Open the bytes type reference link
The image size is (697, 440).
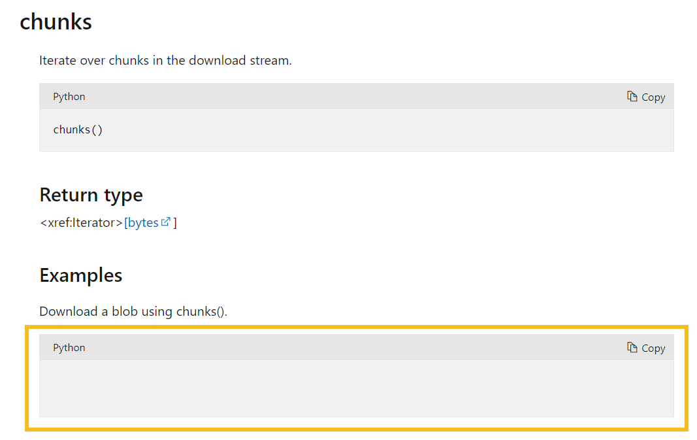tap(143, 222)
